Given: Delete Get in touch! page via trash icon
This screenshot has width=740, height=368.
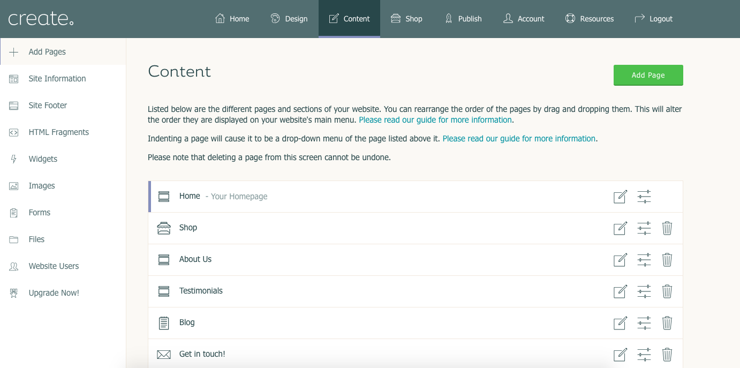Looking at the screenshot, I should point(667,355).
